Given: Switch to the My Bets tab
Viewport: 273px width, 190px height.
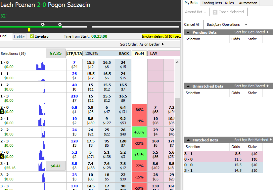Looking at the screenshot, I should coord(191,3).
